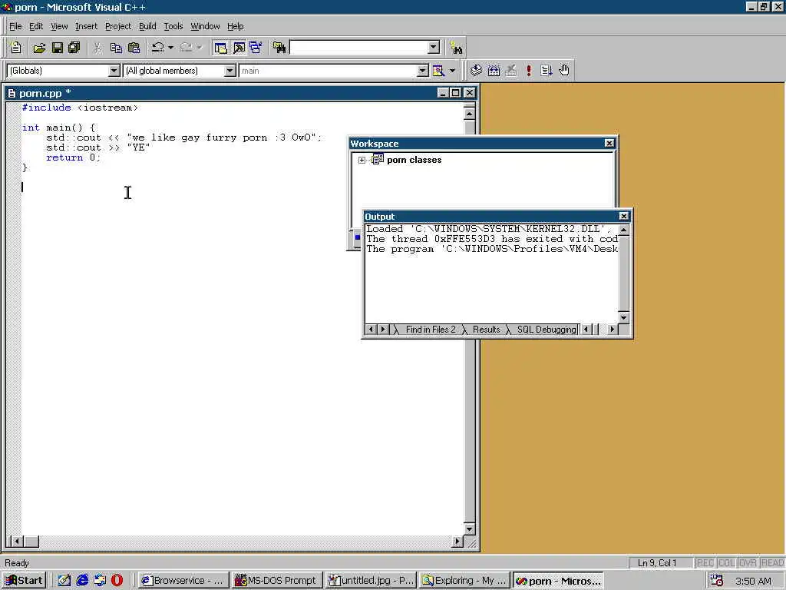The width and height of the screenshot is (786, 590).
Task: Click the editor vertical scroll-down arrow
Action: (469, 529)
